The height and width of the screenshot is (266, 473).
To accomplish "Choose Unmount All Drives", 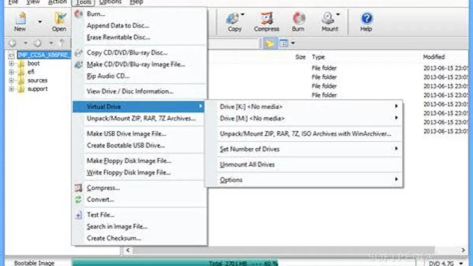I will coord(247,165).
